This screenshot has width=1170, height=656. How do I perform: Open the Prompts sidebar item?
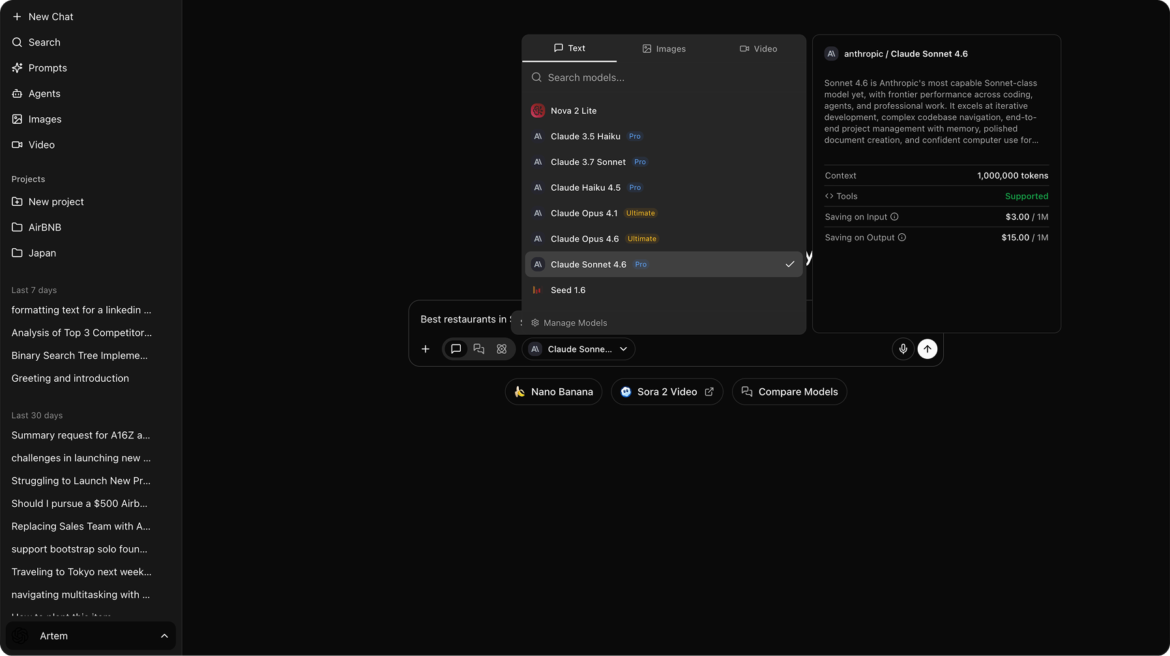tap(48, 68)
